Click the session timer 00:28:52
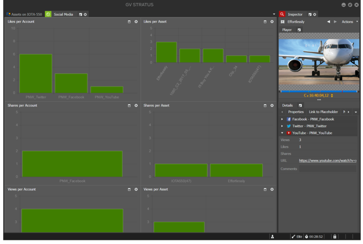Screen dimensions: 363x244 point(316,237)
